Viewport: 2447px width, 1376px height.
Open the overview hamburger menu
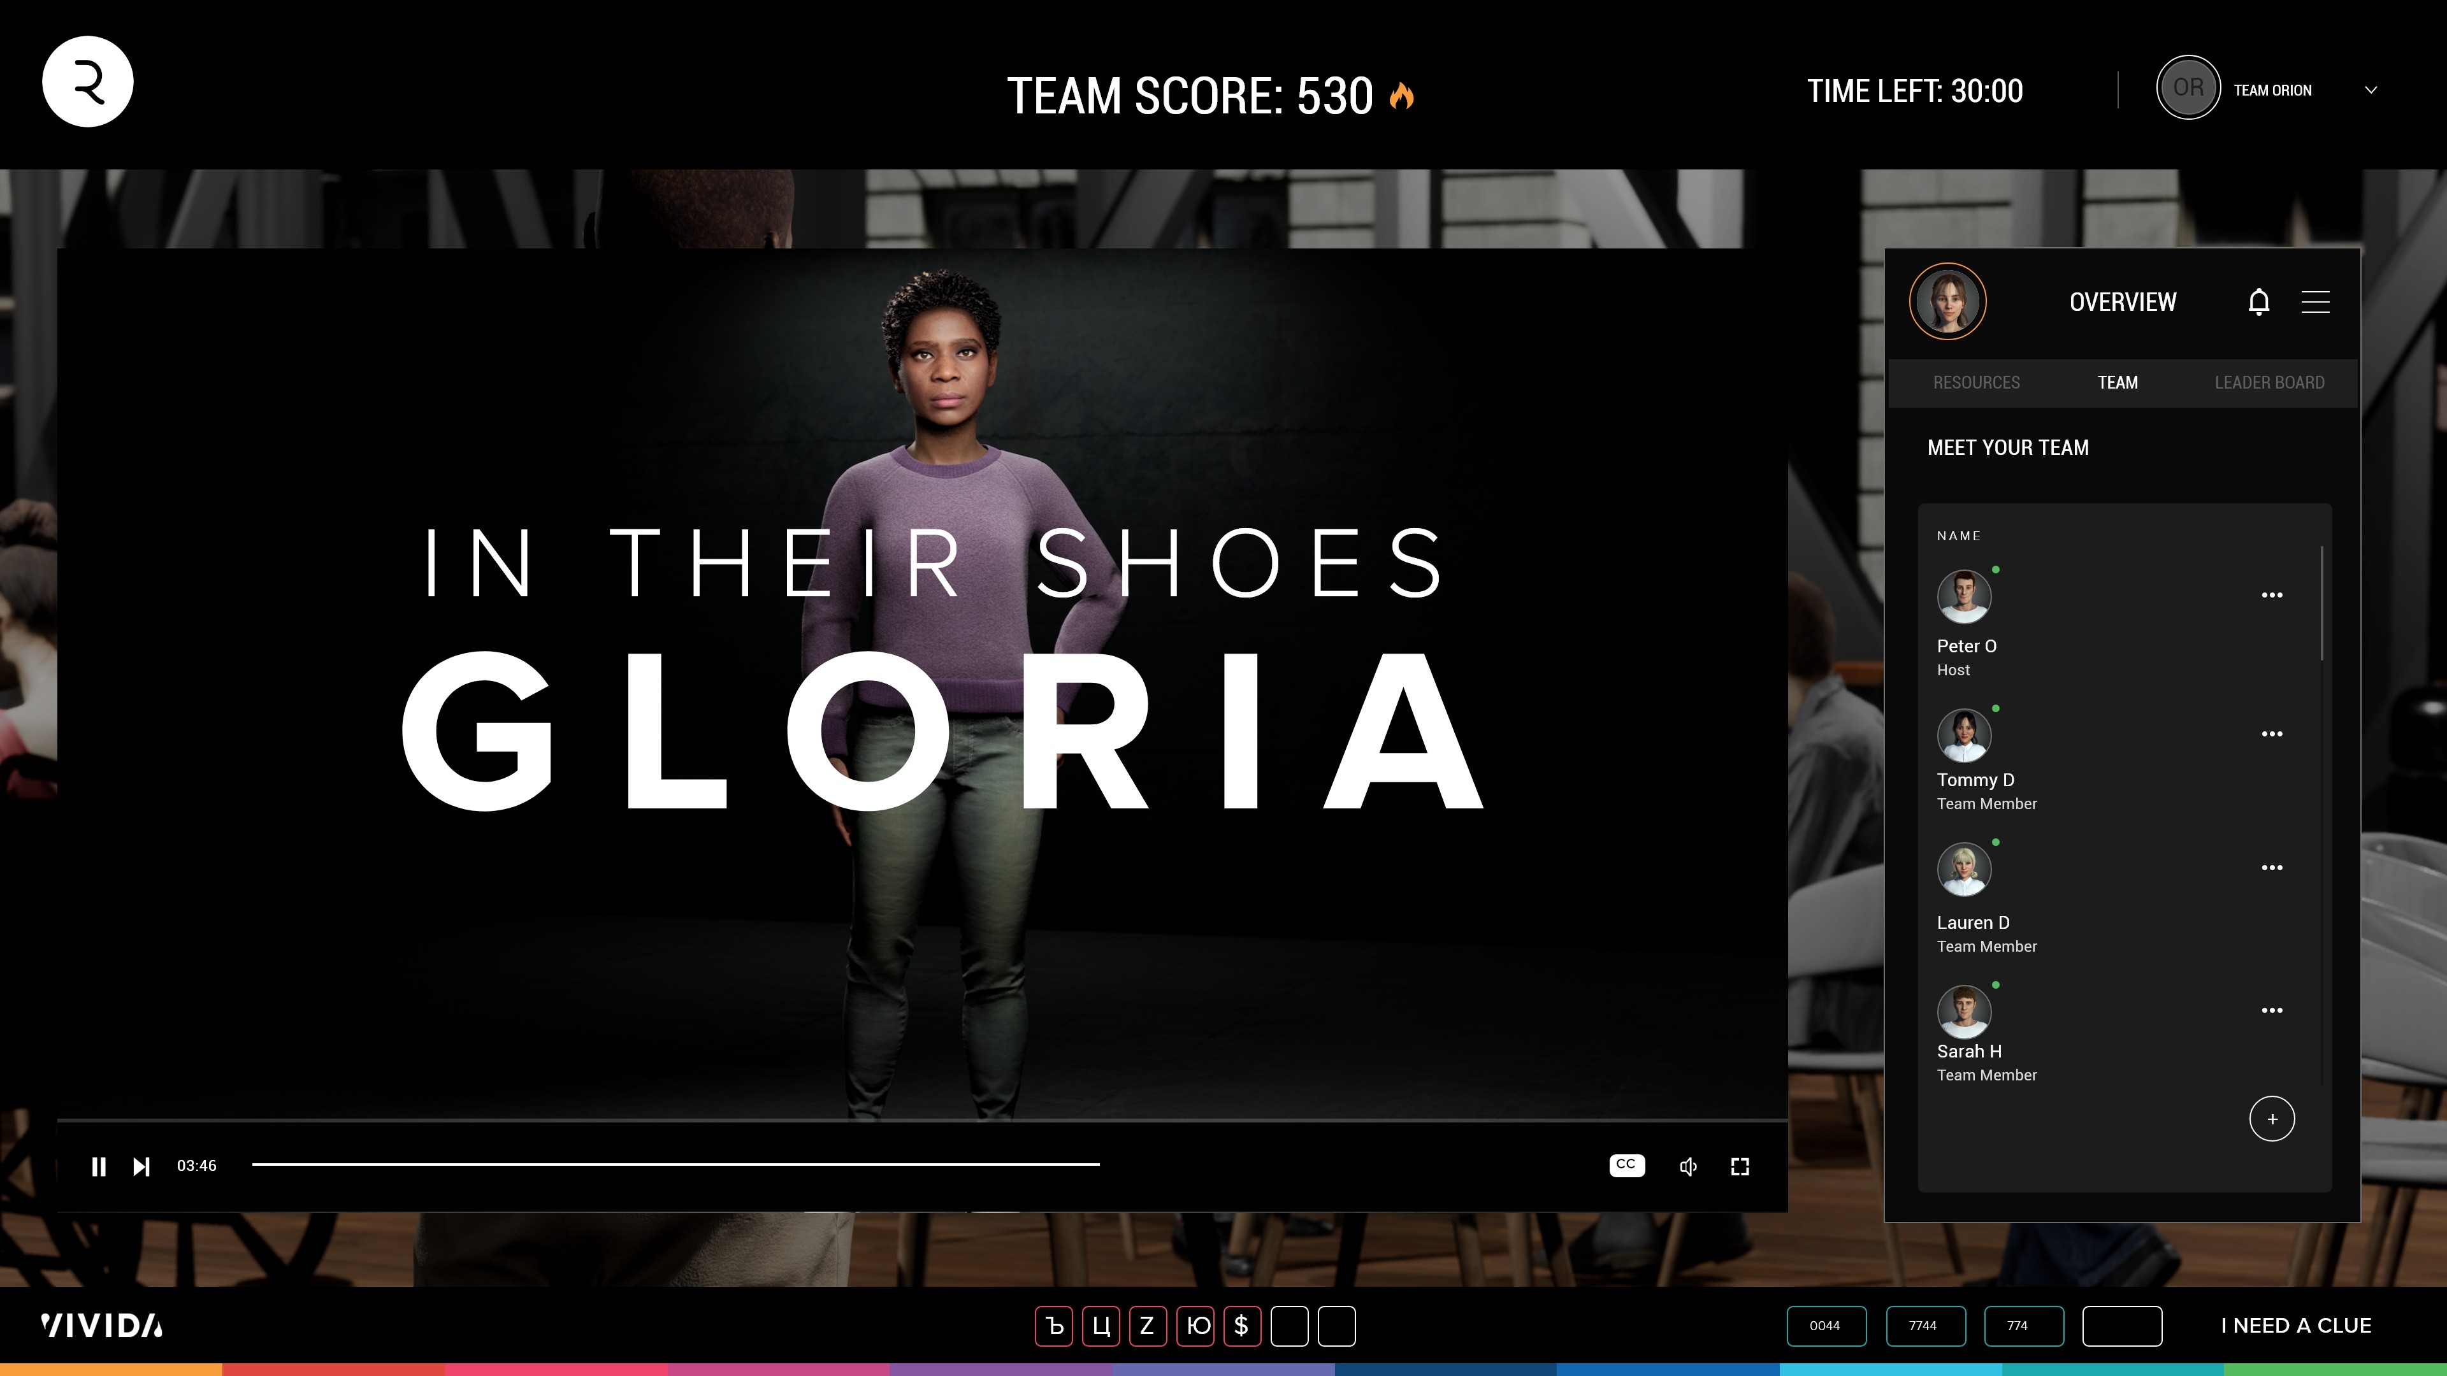coord(2315,302)
